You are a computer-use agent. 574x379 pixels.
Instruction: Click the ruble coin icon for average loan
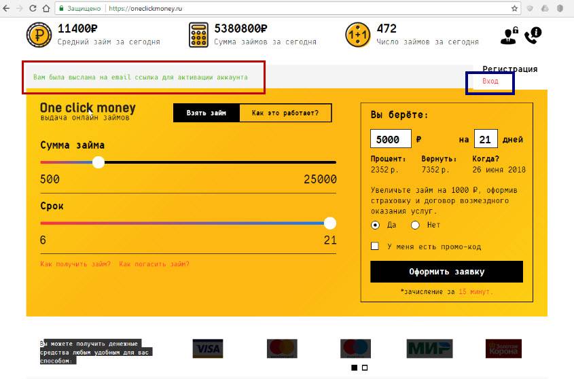(39, 35)
